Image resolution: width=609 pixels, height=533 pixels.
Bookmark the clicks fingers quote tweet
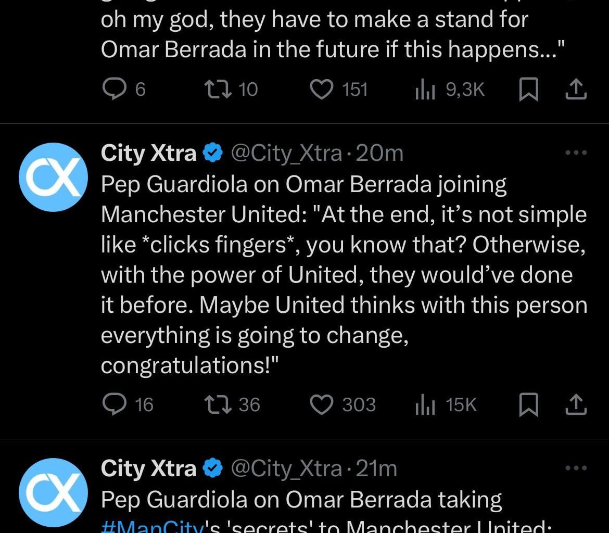pyautogui.click(x=529, y=404)
